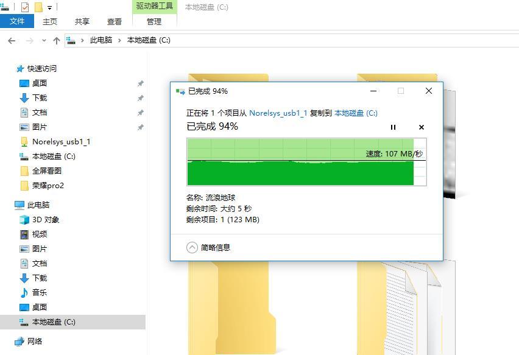Click the Up arrow to go to parent folder
Image resolution: width=519 pixels, height=355 pixels.
tap(56, 40)
